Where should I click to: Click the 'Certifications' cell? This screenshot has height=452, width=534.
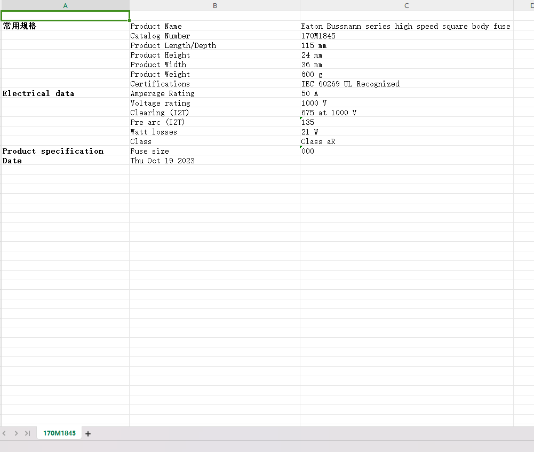[x=215, y=84]
